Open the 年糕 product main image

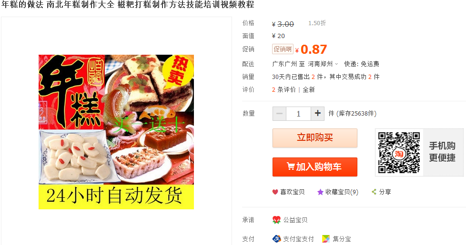coord(116,132)
